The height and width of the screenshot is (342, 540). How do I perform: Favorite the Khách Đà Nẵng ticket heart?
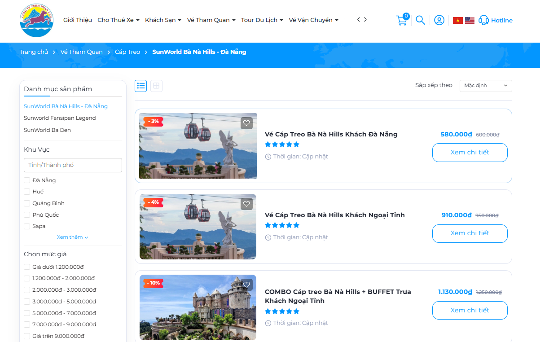246,123
